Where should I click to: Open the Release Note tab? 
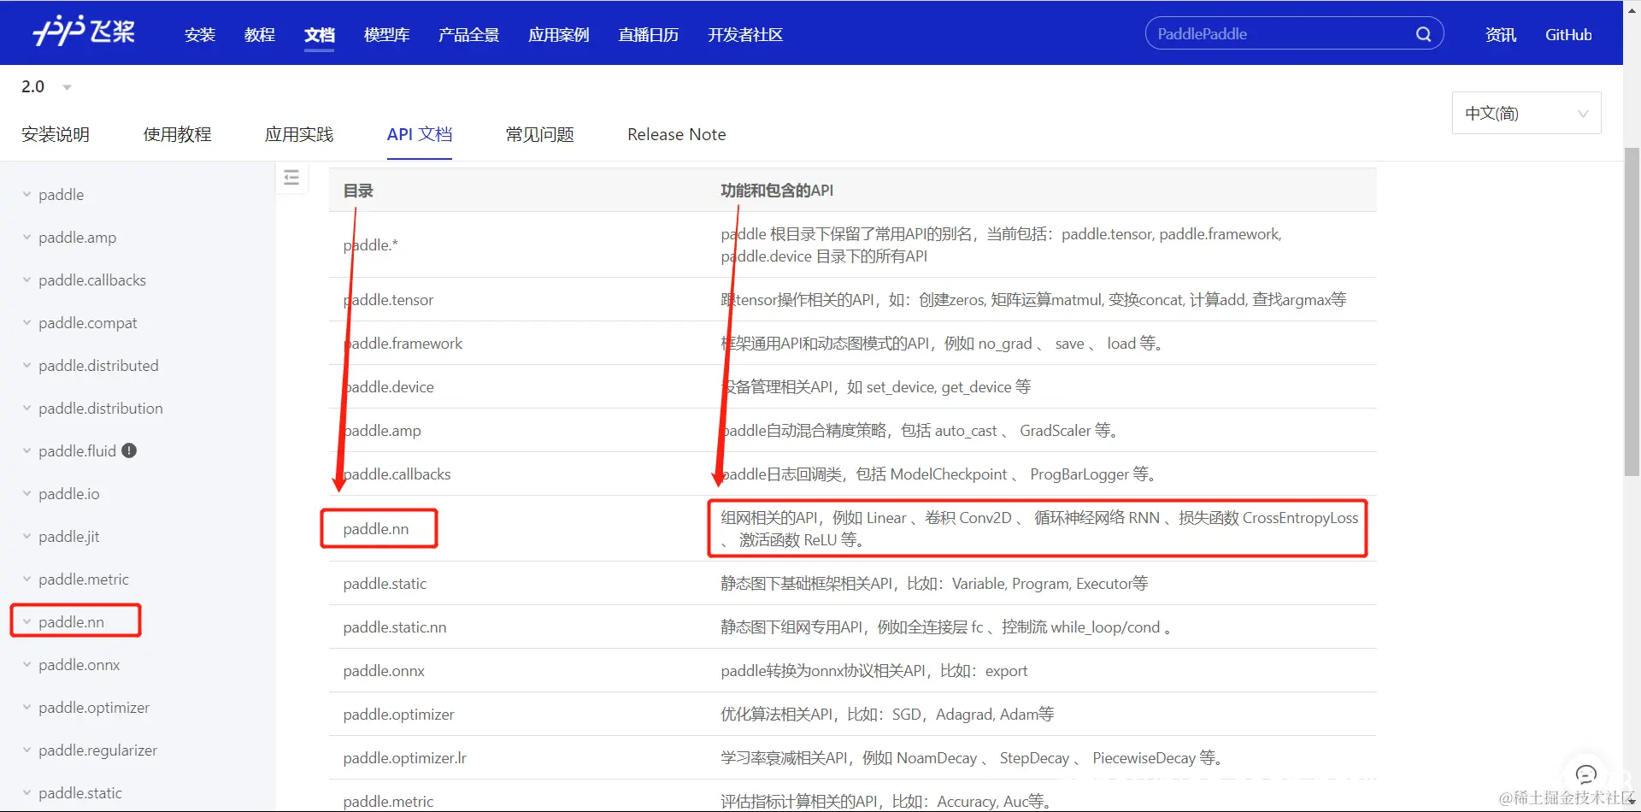click(x=676, y=134)
